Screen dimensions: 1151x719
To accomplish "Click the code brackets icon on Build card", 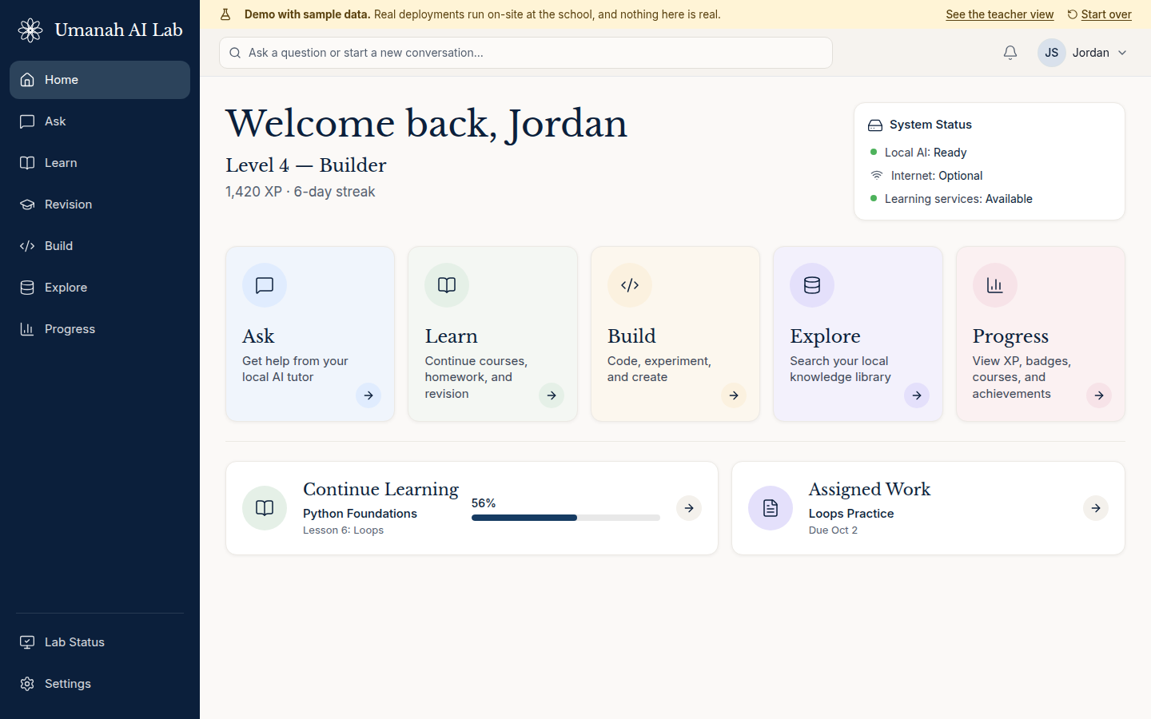I will click(x=630, y=285).
